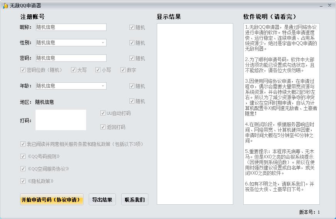Toggle the 随机 checkbox beside 性别

(x=132, y=43)
